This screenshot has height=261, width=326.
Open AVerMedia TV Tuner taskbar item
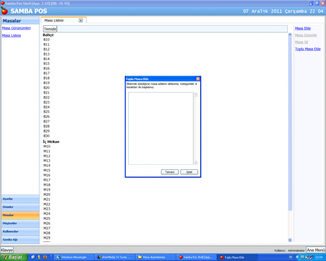pos(115,257)
